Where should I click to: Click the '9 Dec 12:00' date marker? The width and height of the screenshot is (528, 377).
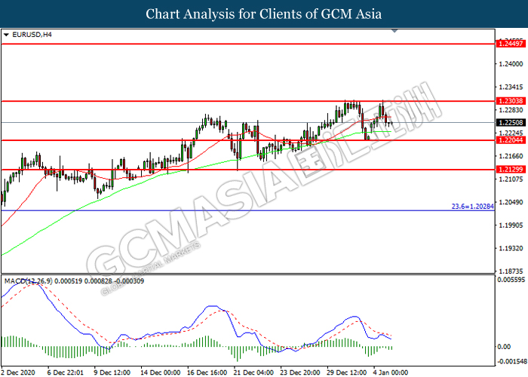point(112,372)
